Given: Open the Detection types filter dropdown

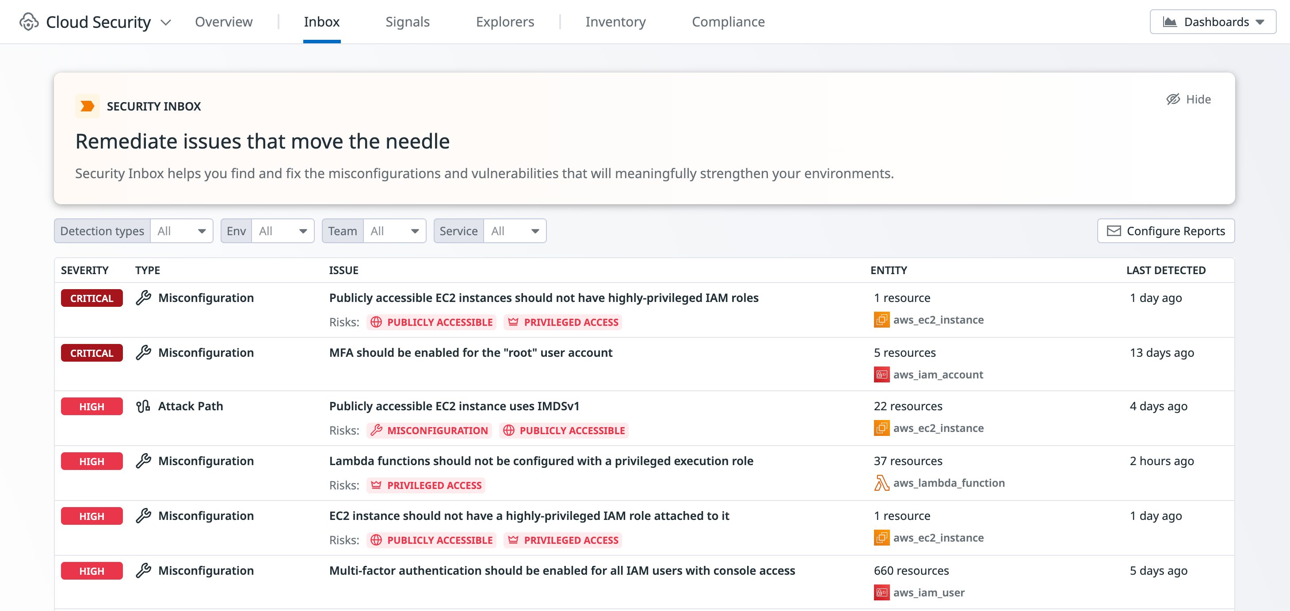Looking at the screenshot, I should pyautogui.click(x=181, y=231).
